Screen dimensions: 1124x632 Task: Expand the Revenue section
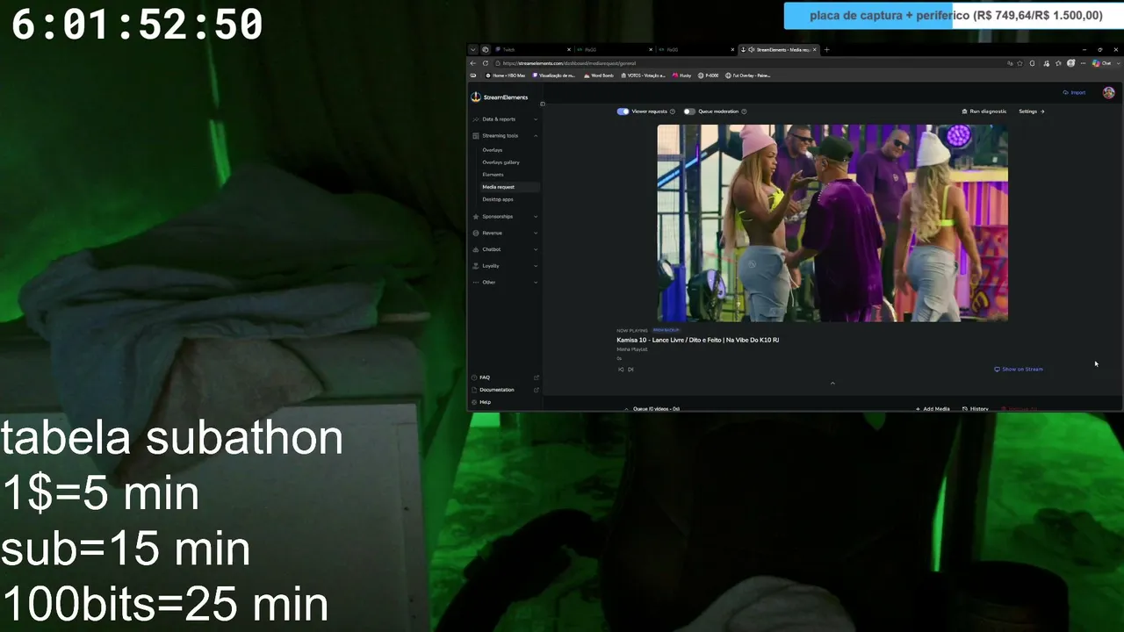point(536,233)
